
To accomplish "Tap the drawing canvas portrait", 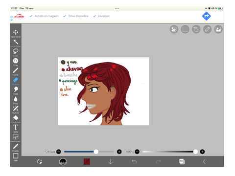I will [103, 91].
